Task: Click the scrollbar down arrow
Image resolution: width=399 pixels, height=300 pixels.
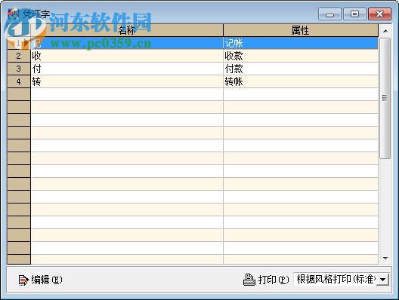Action: [x=385, y=259]
